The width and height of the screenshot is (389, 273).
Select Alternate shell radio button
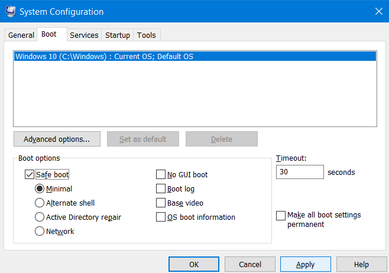(40, 203)
